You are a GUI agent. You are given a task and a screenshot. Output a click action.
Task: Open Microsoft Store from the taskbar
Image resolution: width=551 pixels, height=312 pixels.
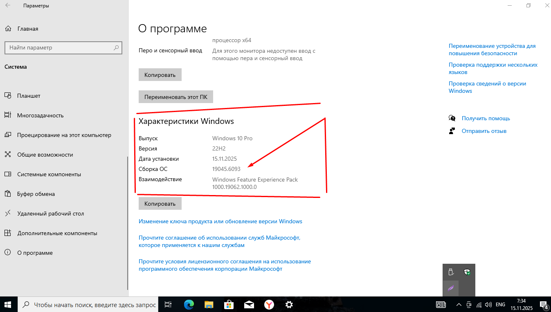point(229,305)
